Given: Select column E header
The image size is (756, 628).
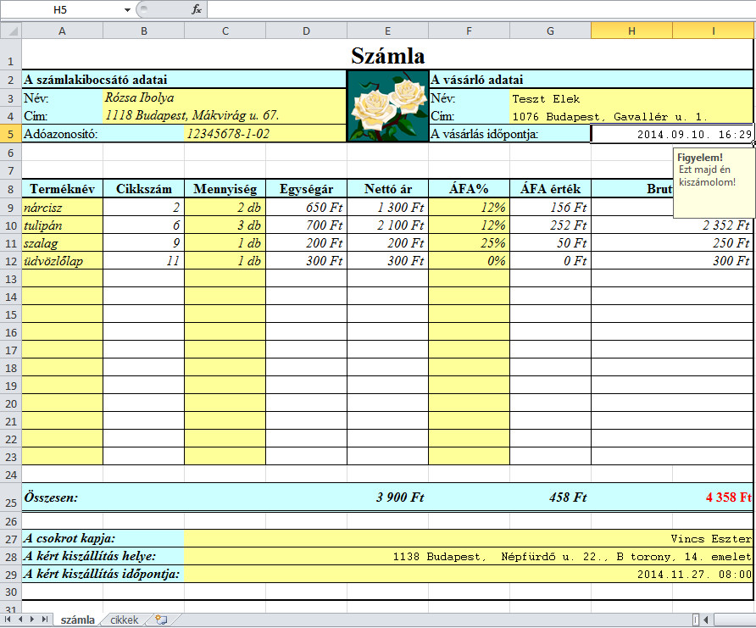Looking at the screenshot, I should pos(387,31).
